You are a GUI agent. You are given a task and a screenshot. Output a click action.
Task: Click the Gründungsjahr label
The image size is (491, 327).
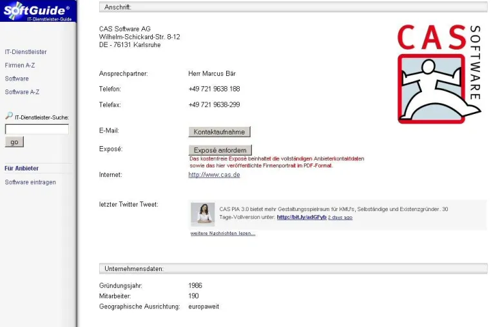coord(120,285)
